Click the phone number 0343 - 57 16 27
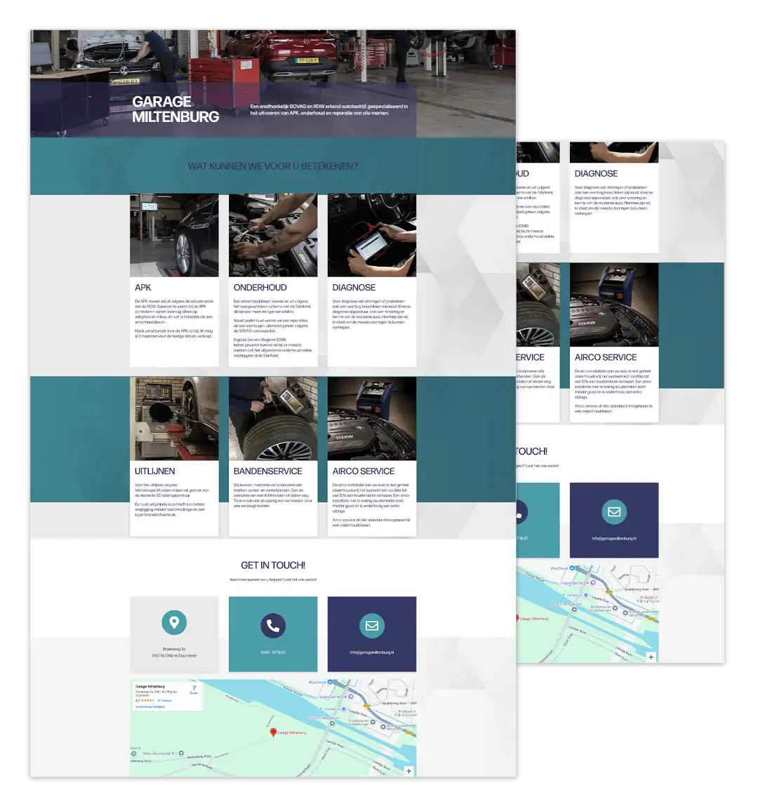Image resolution: width=758 pixels, height=804 pixels. [x=273, y=652]
